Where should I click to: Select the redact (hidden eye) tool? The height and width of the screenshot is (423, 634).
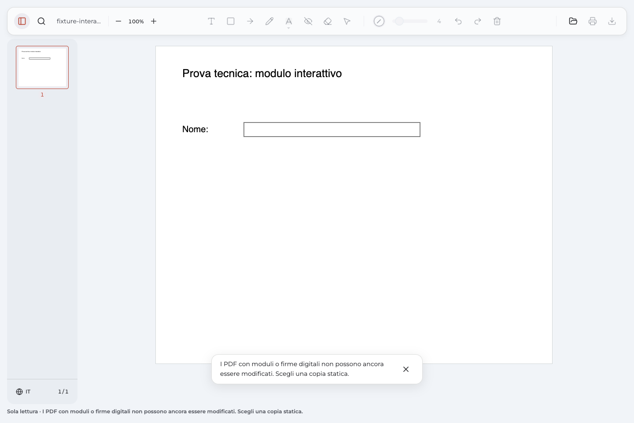308,21
